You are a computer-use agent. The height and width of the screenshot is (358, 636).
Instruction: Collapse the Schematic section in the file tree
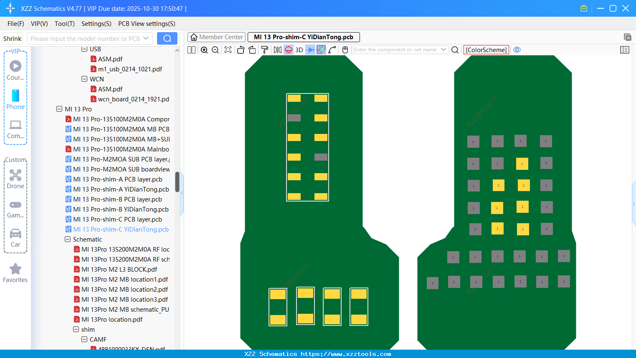(x=67, y=239)
